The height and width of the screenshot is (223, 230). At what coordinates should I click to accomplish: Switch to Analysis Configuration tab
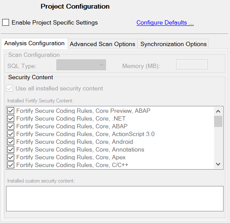(34, 43)
